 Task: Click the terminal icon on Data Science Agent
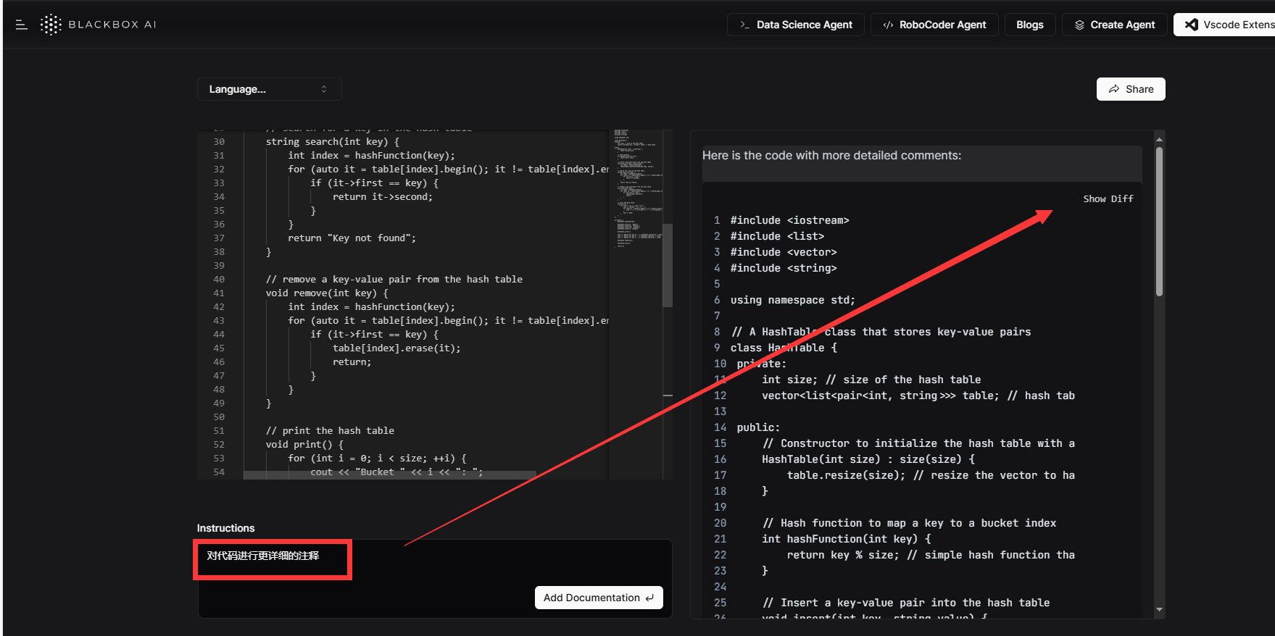tap(744, 25)
